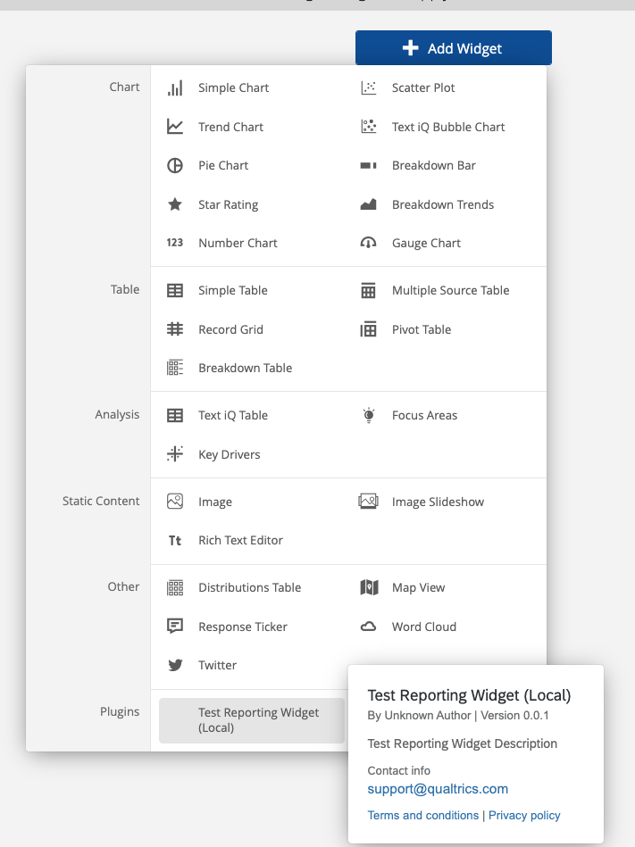Click the Text iQ Table icon

[x=174, y=415]
